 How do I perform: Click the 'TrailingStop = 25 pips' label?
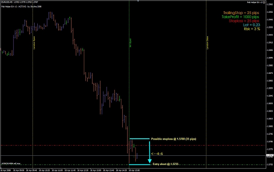coord(241,13)
